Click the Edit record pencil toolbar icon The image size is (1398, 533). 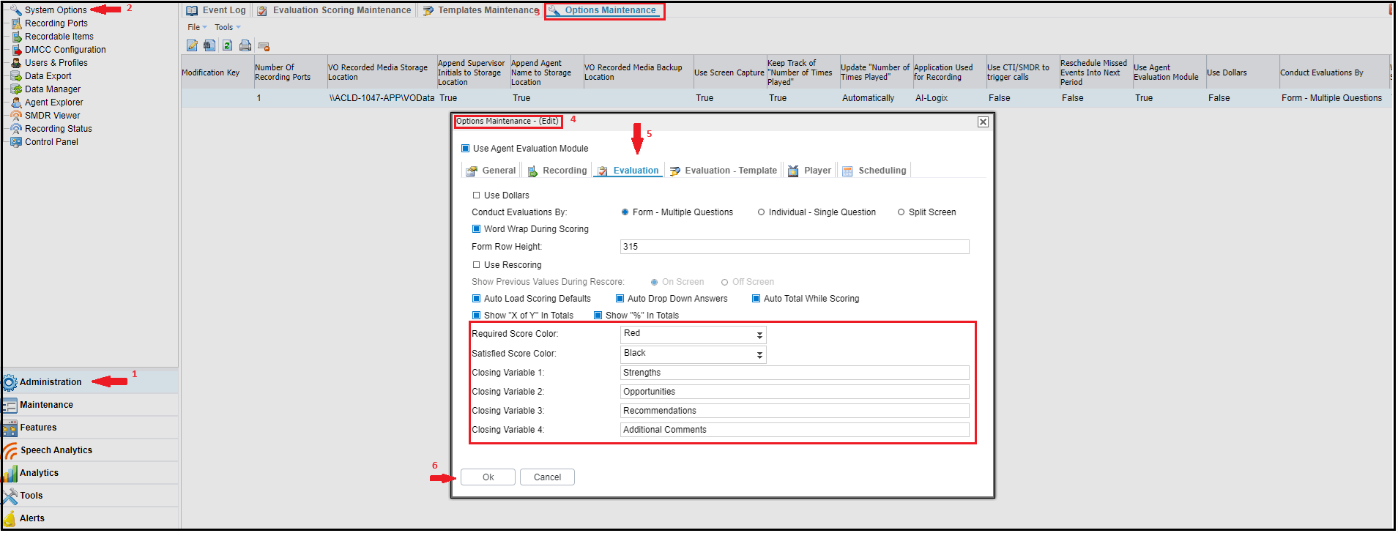(x=192, y=45)
